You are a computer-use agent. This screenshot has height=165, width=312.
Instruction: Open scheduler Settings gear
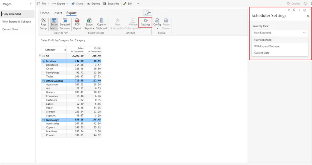pyautogui.click(x=145, y=22)
